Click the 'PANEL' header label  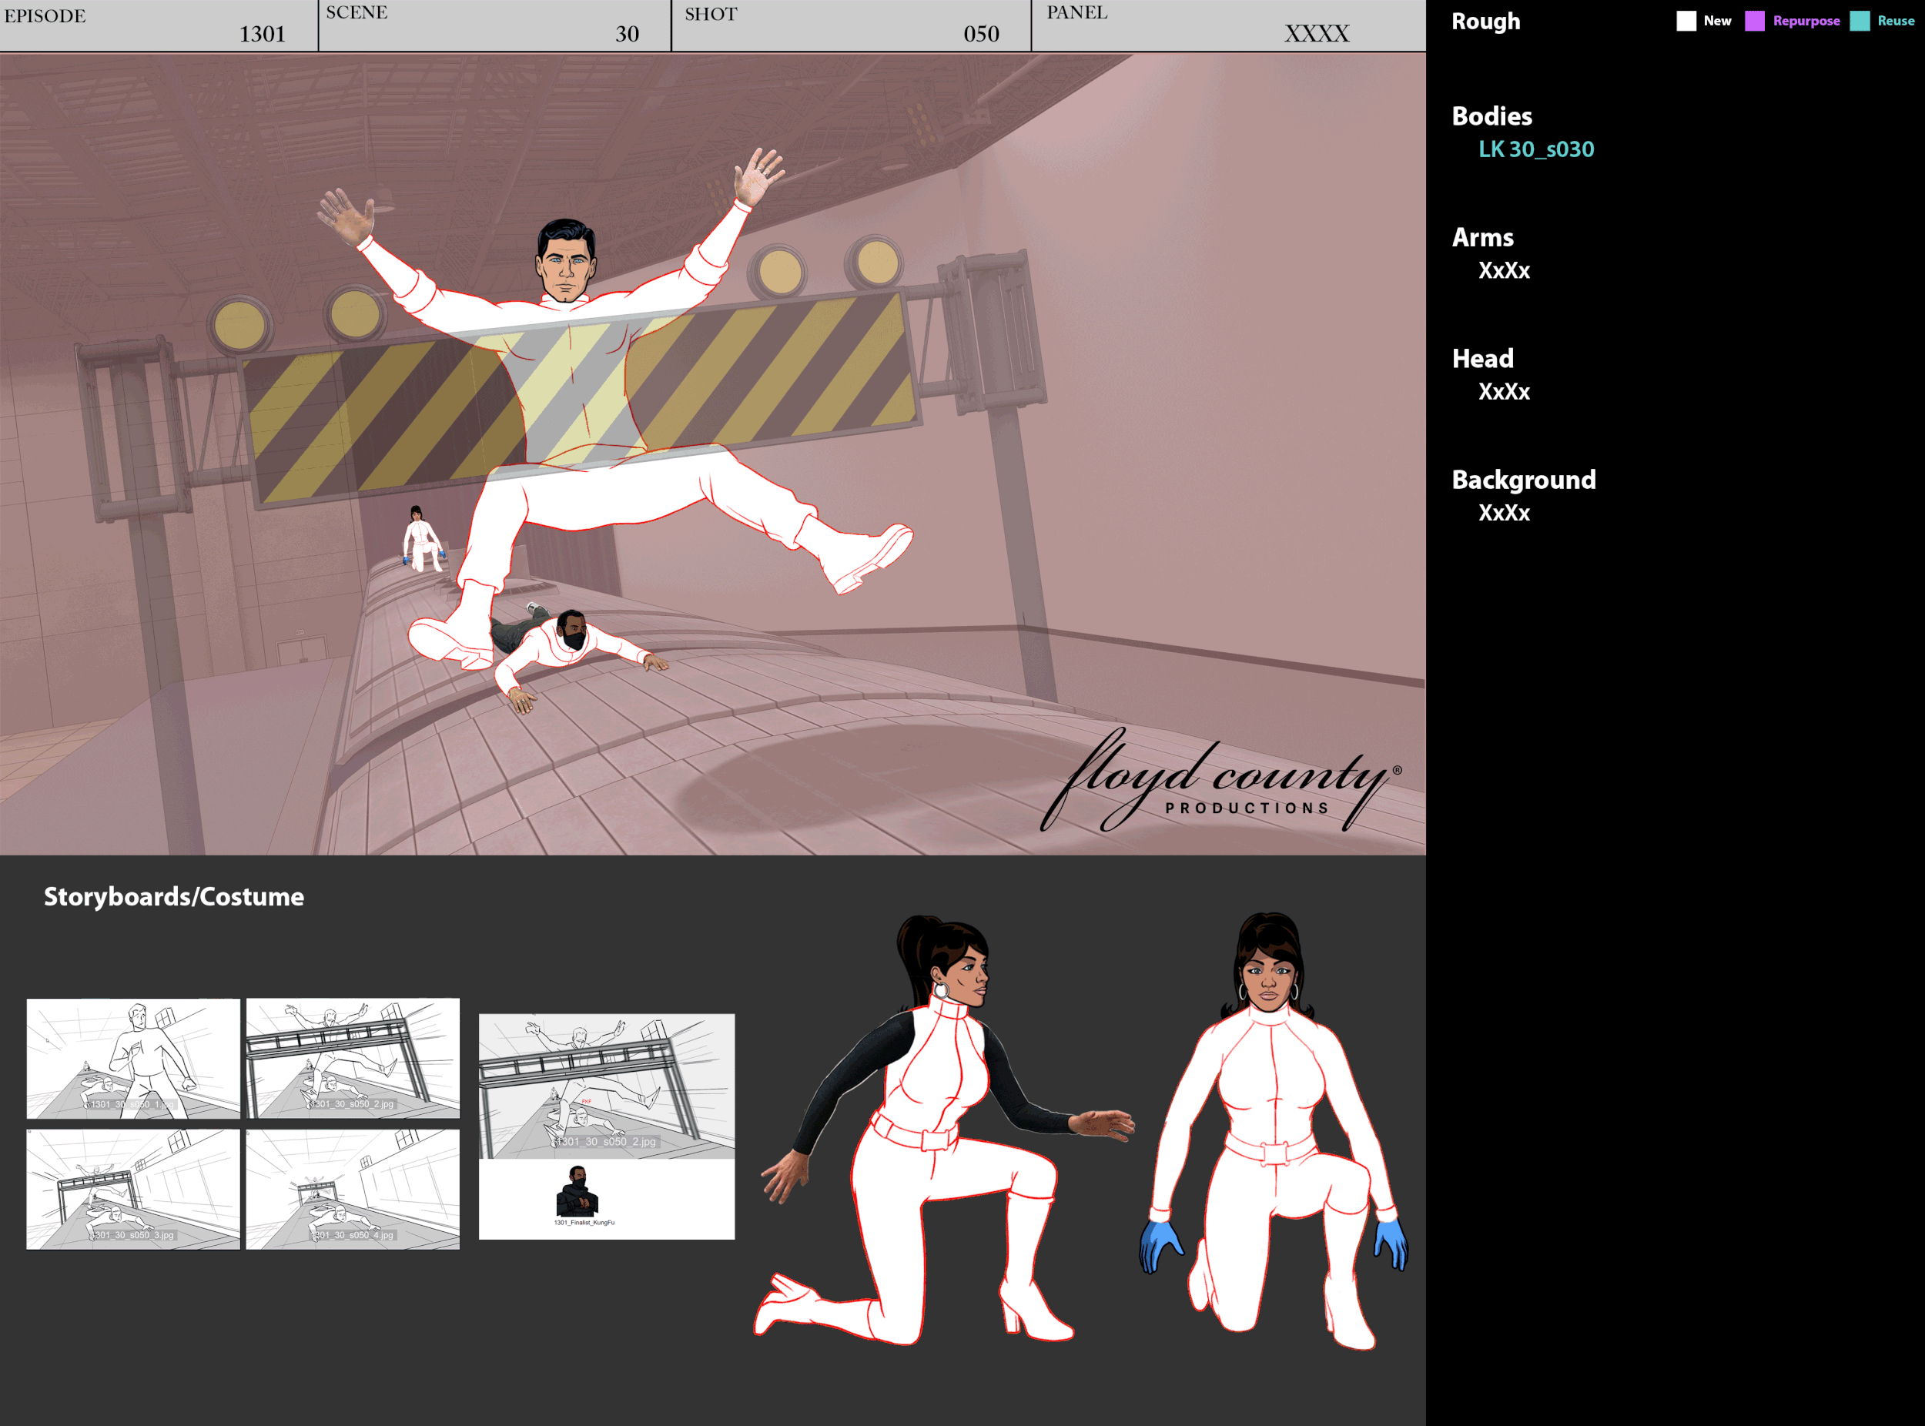(x=1077, y=13)
